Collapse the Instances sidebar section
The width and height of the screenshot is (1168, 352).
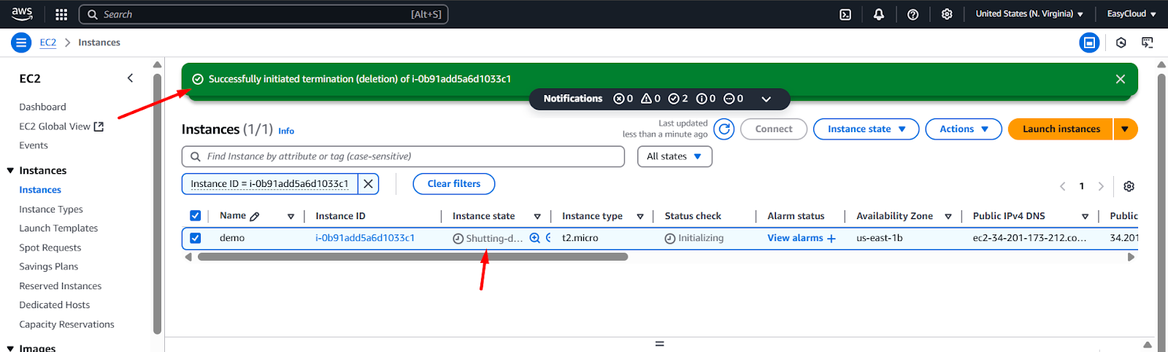(10, 171)
